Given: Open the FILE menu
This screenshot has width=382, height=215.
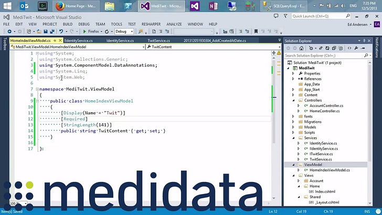Looking at the screenshot, I should pyautogui.click(x=7, y=24).
